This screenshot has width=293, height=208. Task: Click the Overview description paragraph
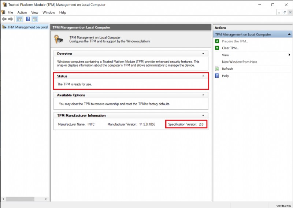(x=128, y=63)
